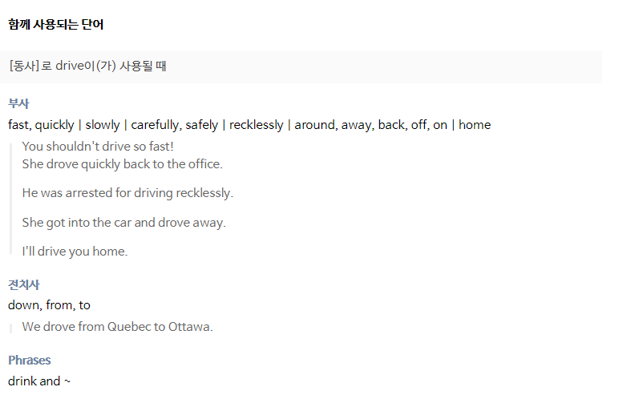Select the phrase 'drink and ~'

(x=39, y=381)
